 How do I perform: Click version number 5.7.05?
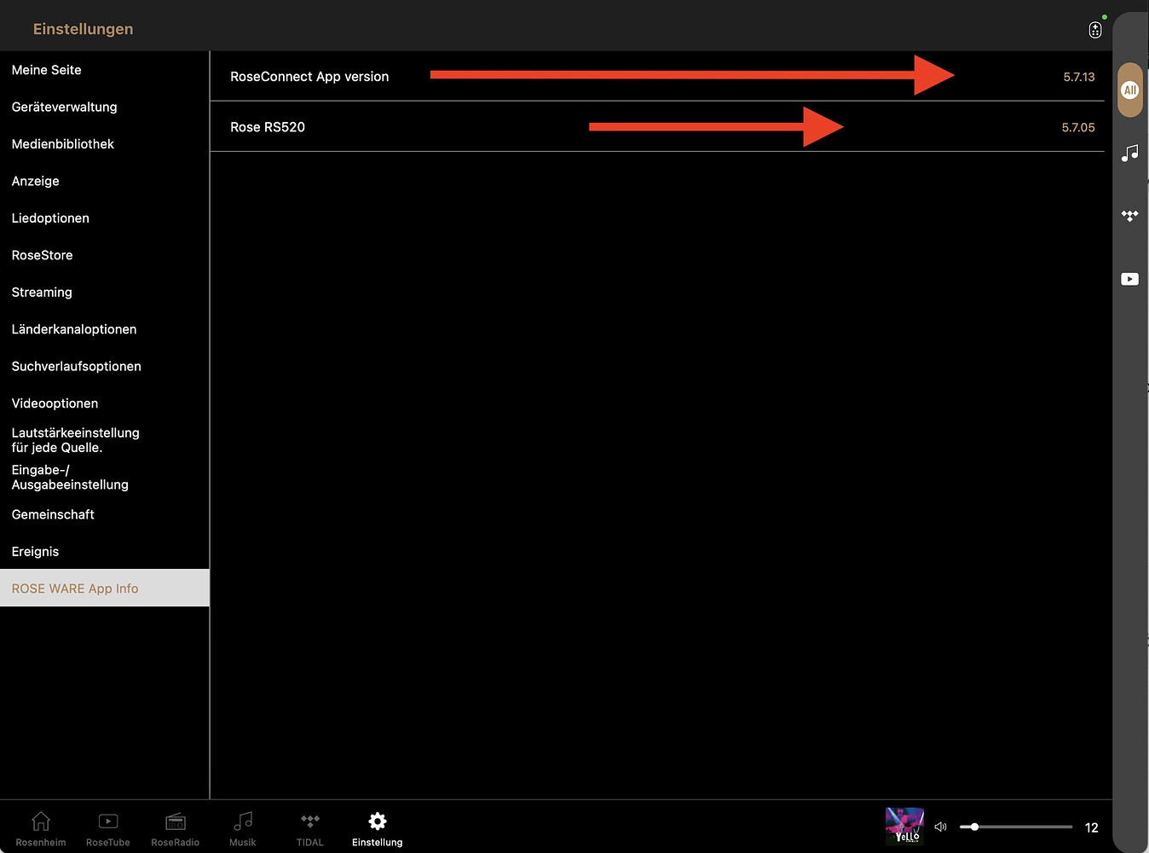point(1078,127)
